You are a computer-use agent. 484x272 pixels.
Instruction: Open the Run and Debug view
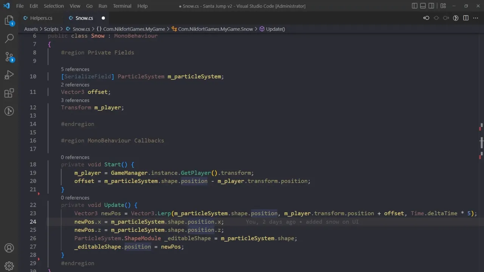coord(9,75)
